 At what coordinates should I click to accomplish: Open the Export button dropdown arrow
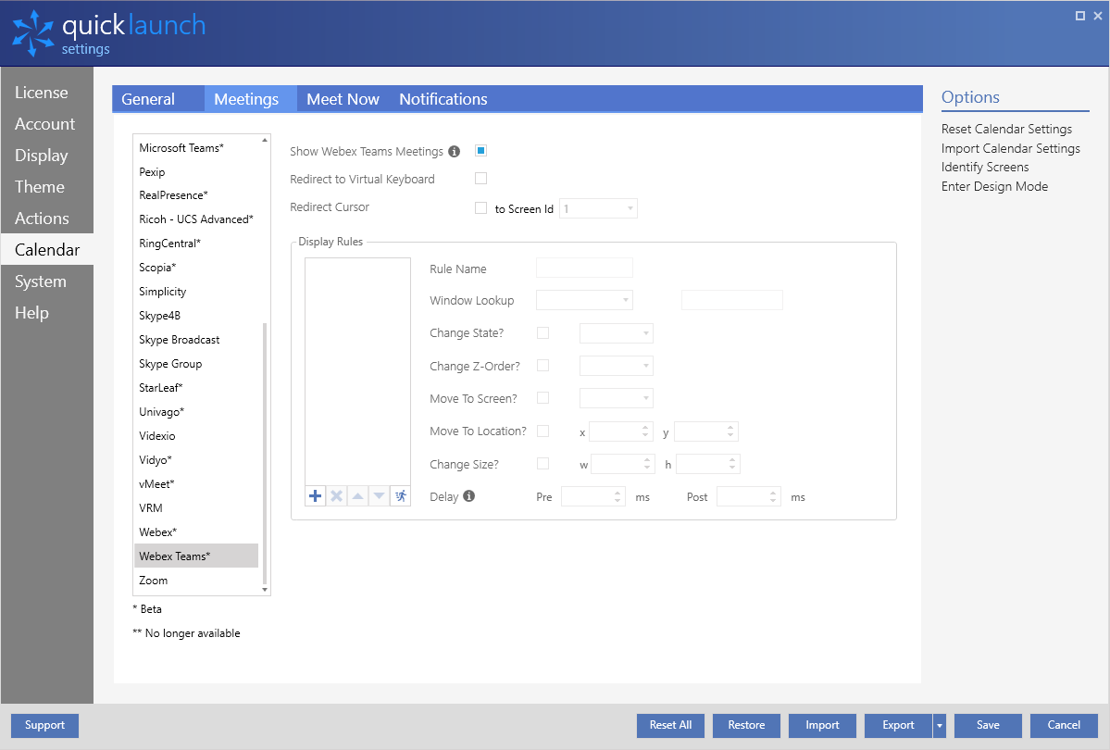[x=940, y=725]
